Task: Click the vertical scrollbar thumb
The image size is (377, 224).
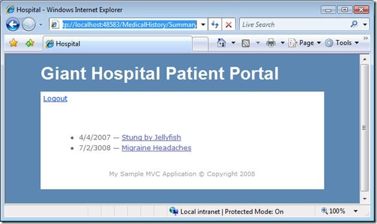Action: coord(364,128)
